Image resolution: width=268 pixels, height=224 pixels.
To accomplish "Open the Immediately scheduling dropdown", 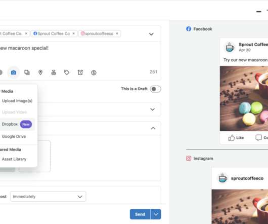I will pyautogui.click(x=48, y=197).
